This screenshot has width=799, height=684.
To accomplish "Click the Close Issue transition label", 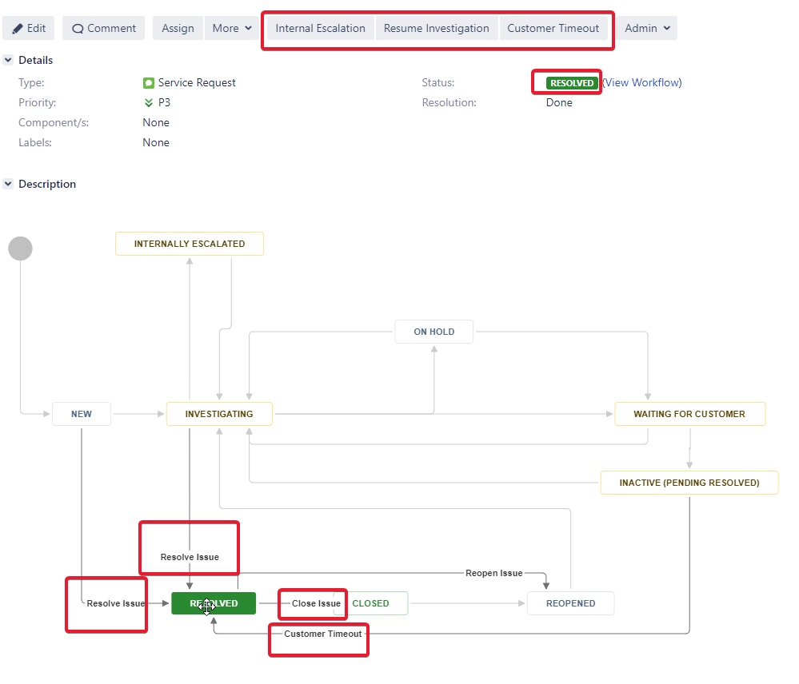I will pos(316,603).
